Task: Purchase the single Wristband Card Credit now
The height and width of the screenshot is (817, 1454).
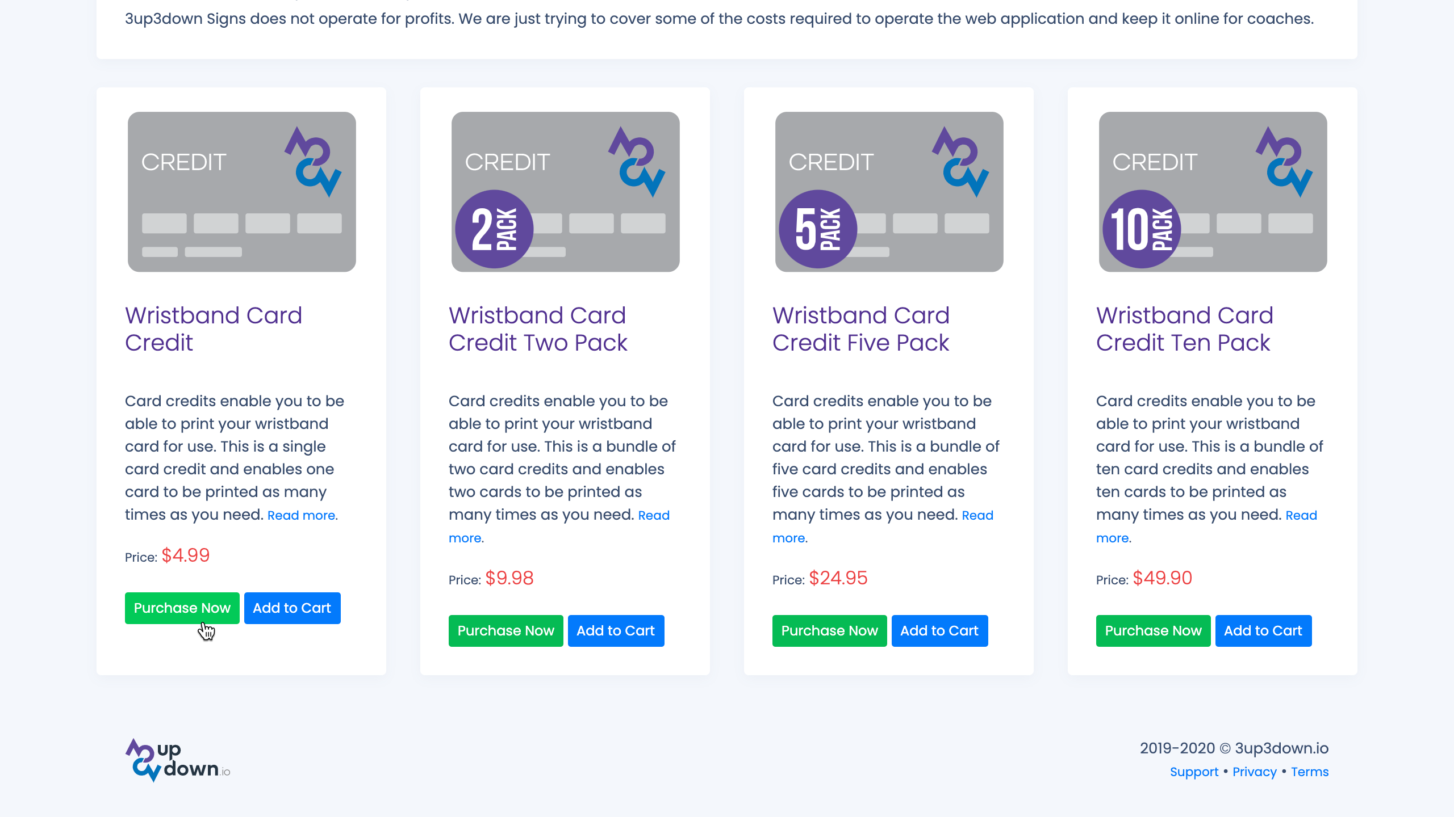Action: point(182,608)
